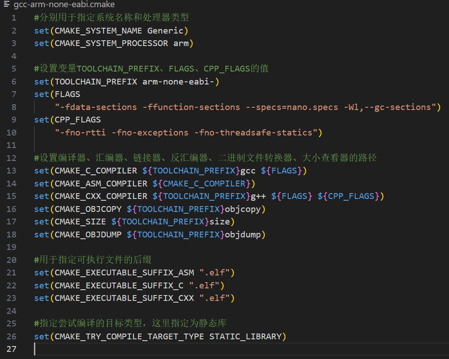
Task: Click the arm value on line 3
Action: [x=181, y=43]
